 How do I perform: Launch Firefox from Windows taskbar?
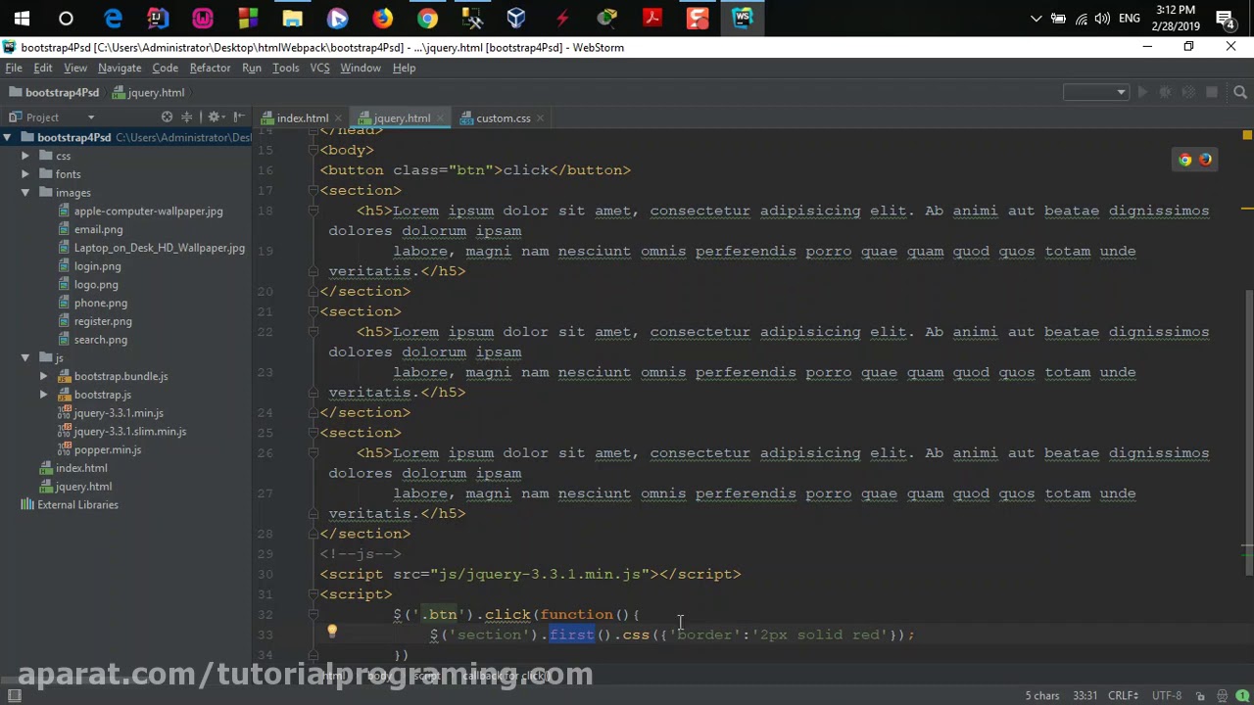point(382,18)
